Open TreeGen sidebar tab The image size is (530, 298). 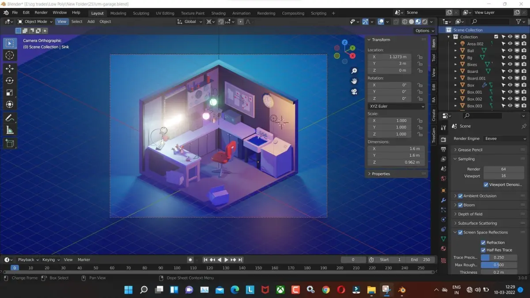434,135
